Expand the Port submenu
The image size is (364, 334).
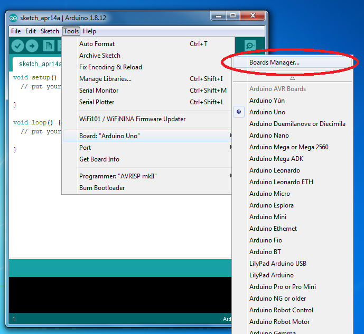point(147,148)
